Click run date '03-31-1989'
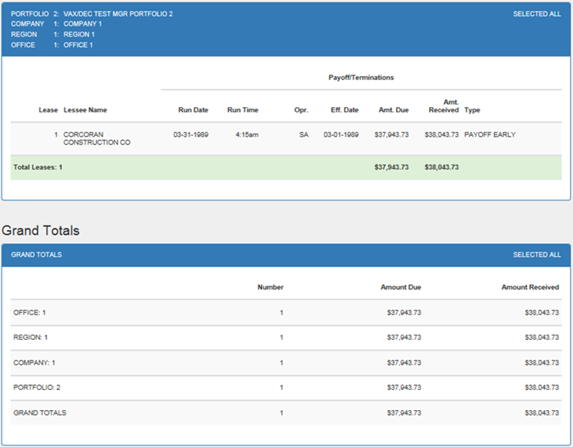Image resolution: width=573 pixels, height=447 pixels. 190,135
